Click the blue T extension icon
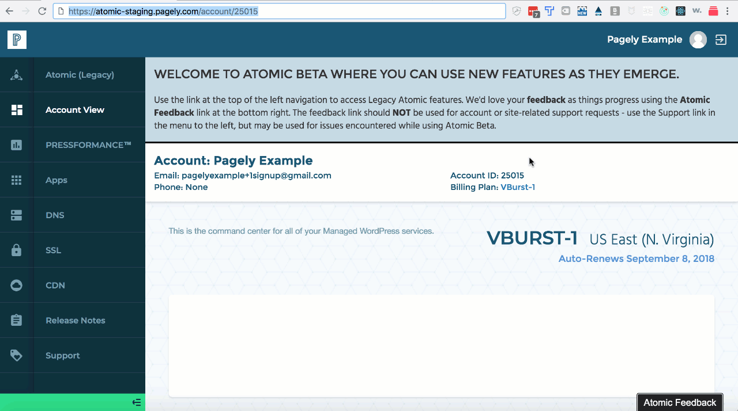The image size is (738, 411). (x=549, y=11)
